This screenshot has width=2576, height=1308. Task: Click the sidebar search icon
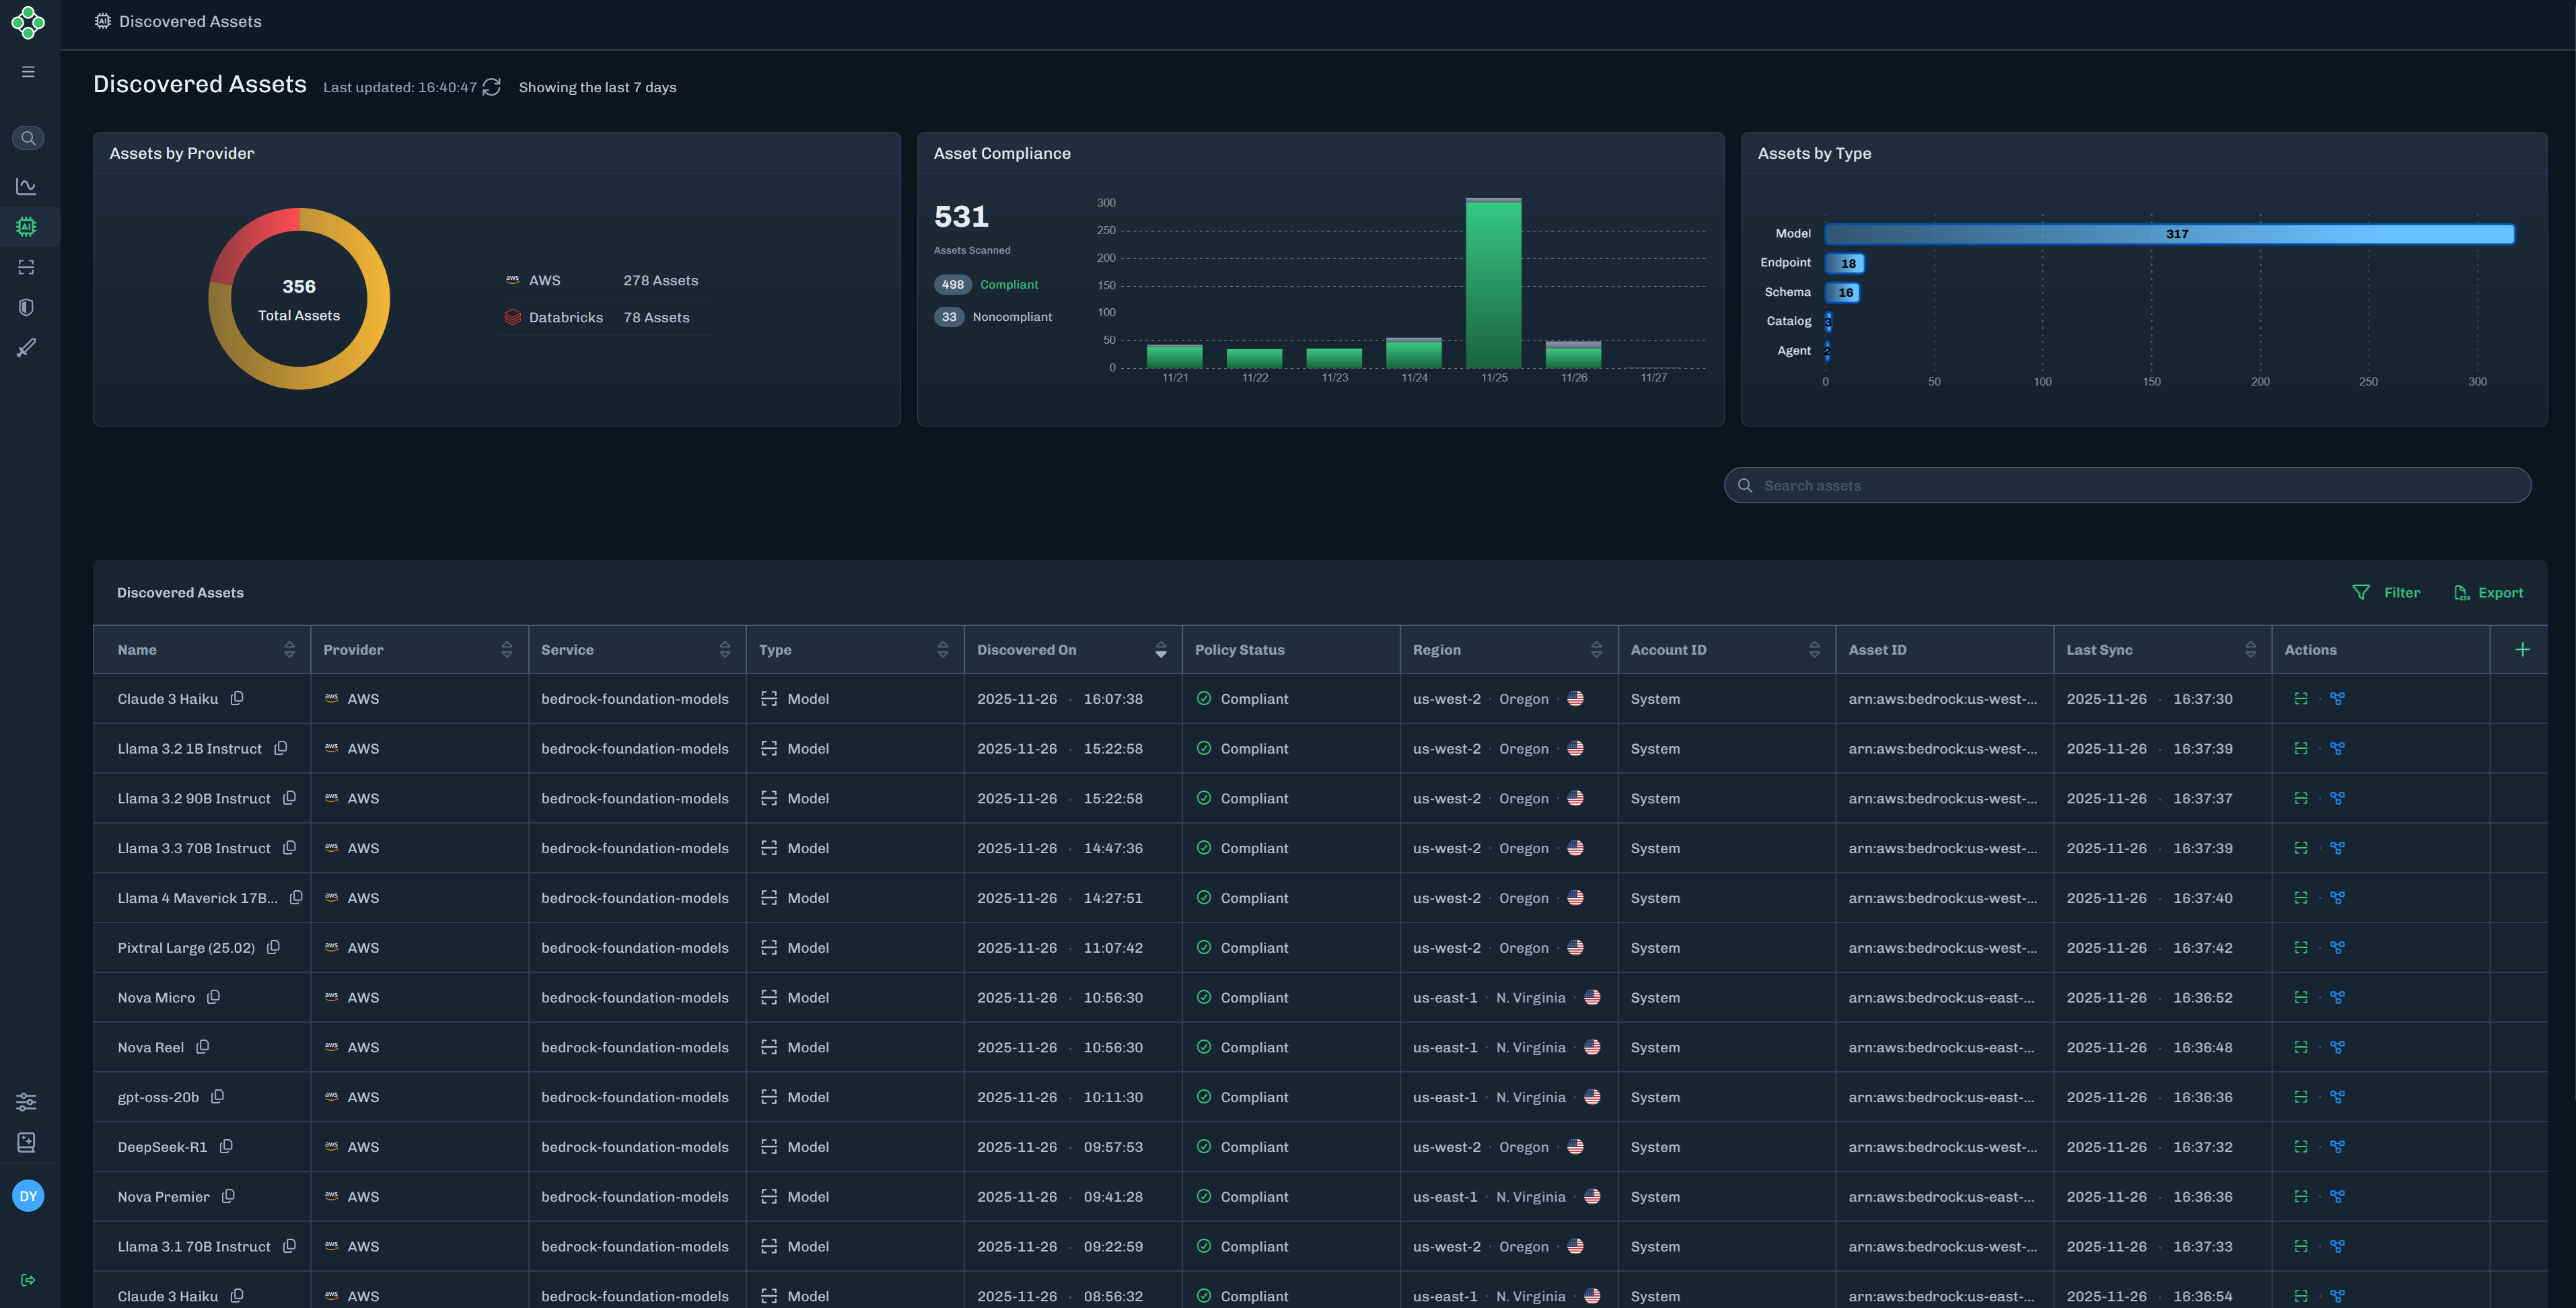pos(28,138)
